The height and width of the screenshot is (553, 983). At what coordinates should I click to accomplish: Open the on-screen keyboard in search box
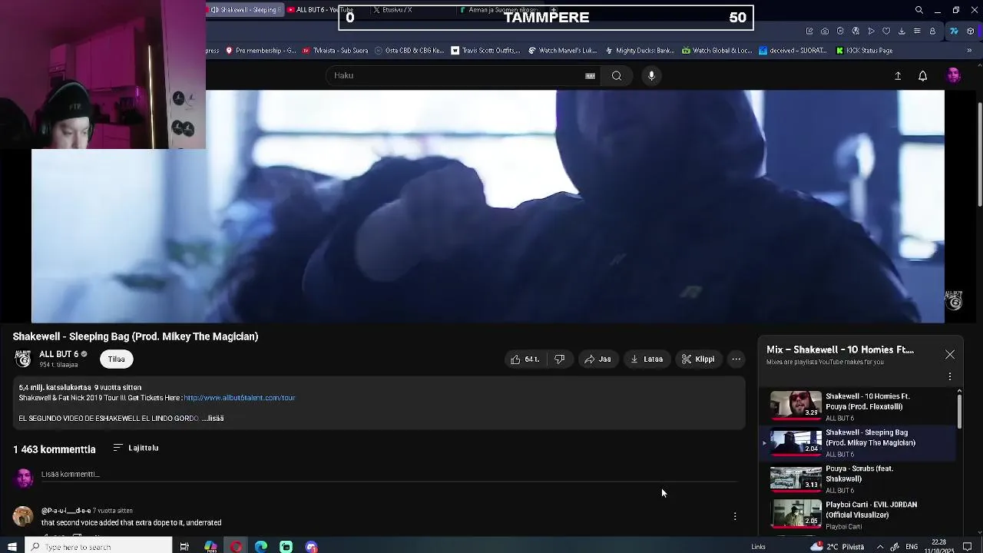click(x=590, y=75)
